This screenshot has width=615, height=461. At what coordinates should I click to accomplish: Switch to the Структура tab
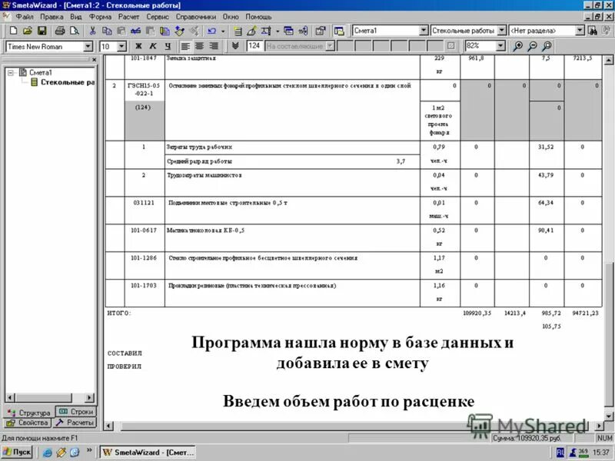pyautogui.click(x=28, y=413)
